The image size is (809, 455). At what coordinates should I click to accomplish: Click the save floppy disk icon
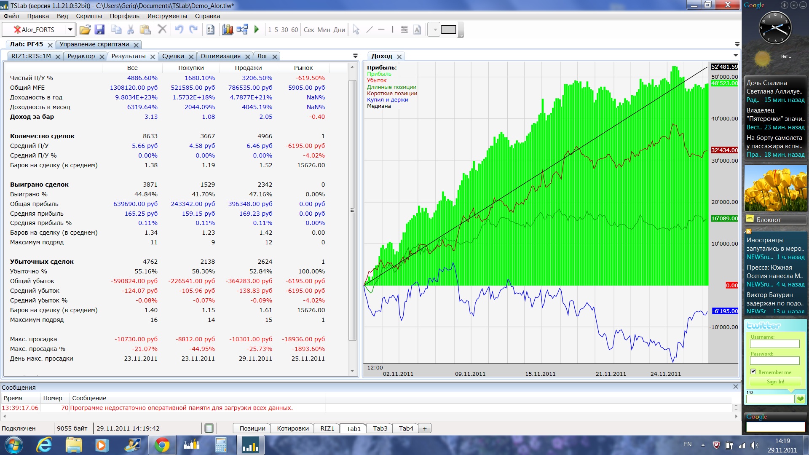tap(99, 29)
